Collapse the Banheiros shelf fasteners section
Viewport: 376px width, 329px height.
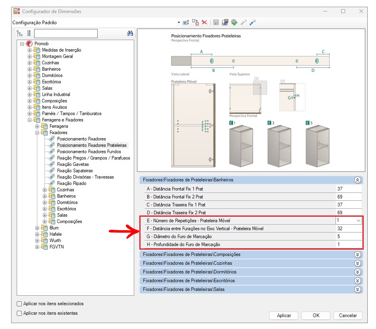357,180
